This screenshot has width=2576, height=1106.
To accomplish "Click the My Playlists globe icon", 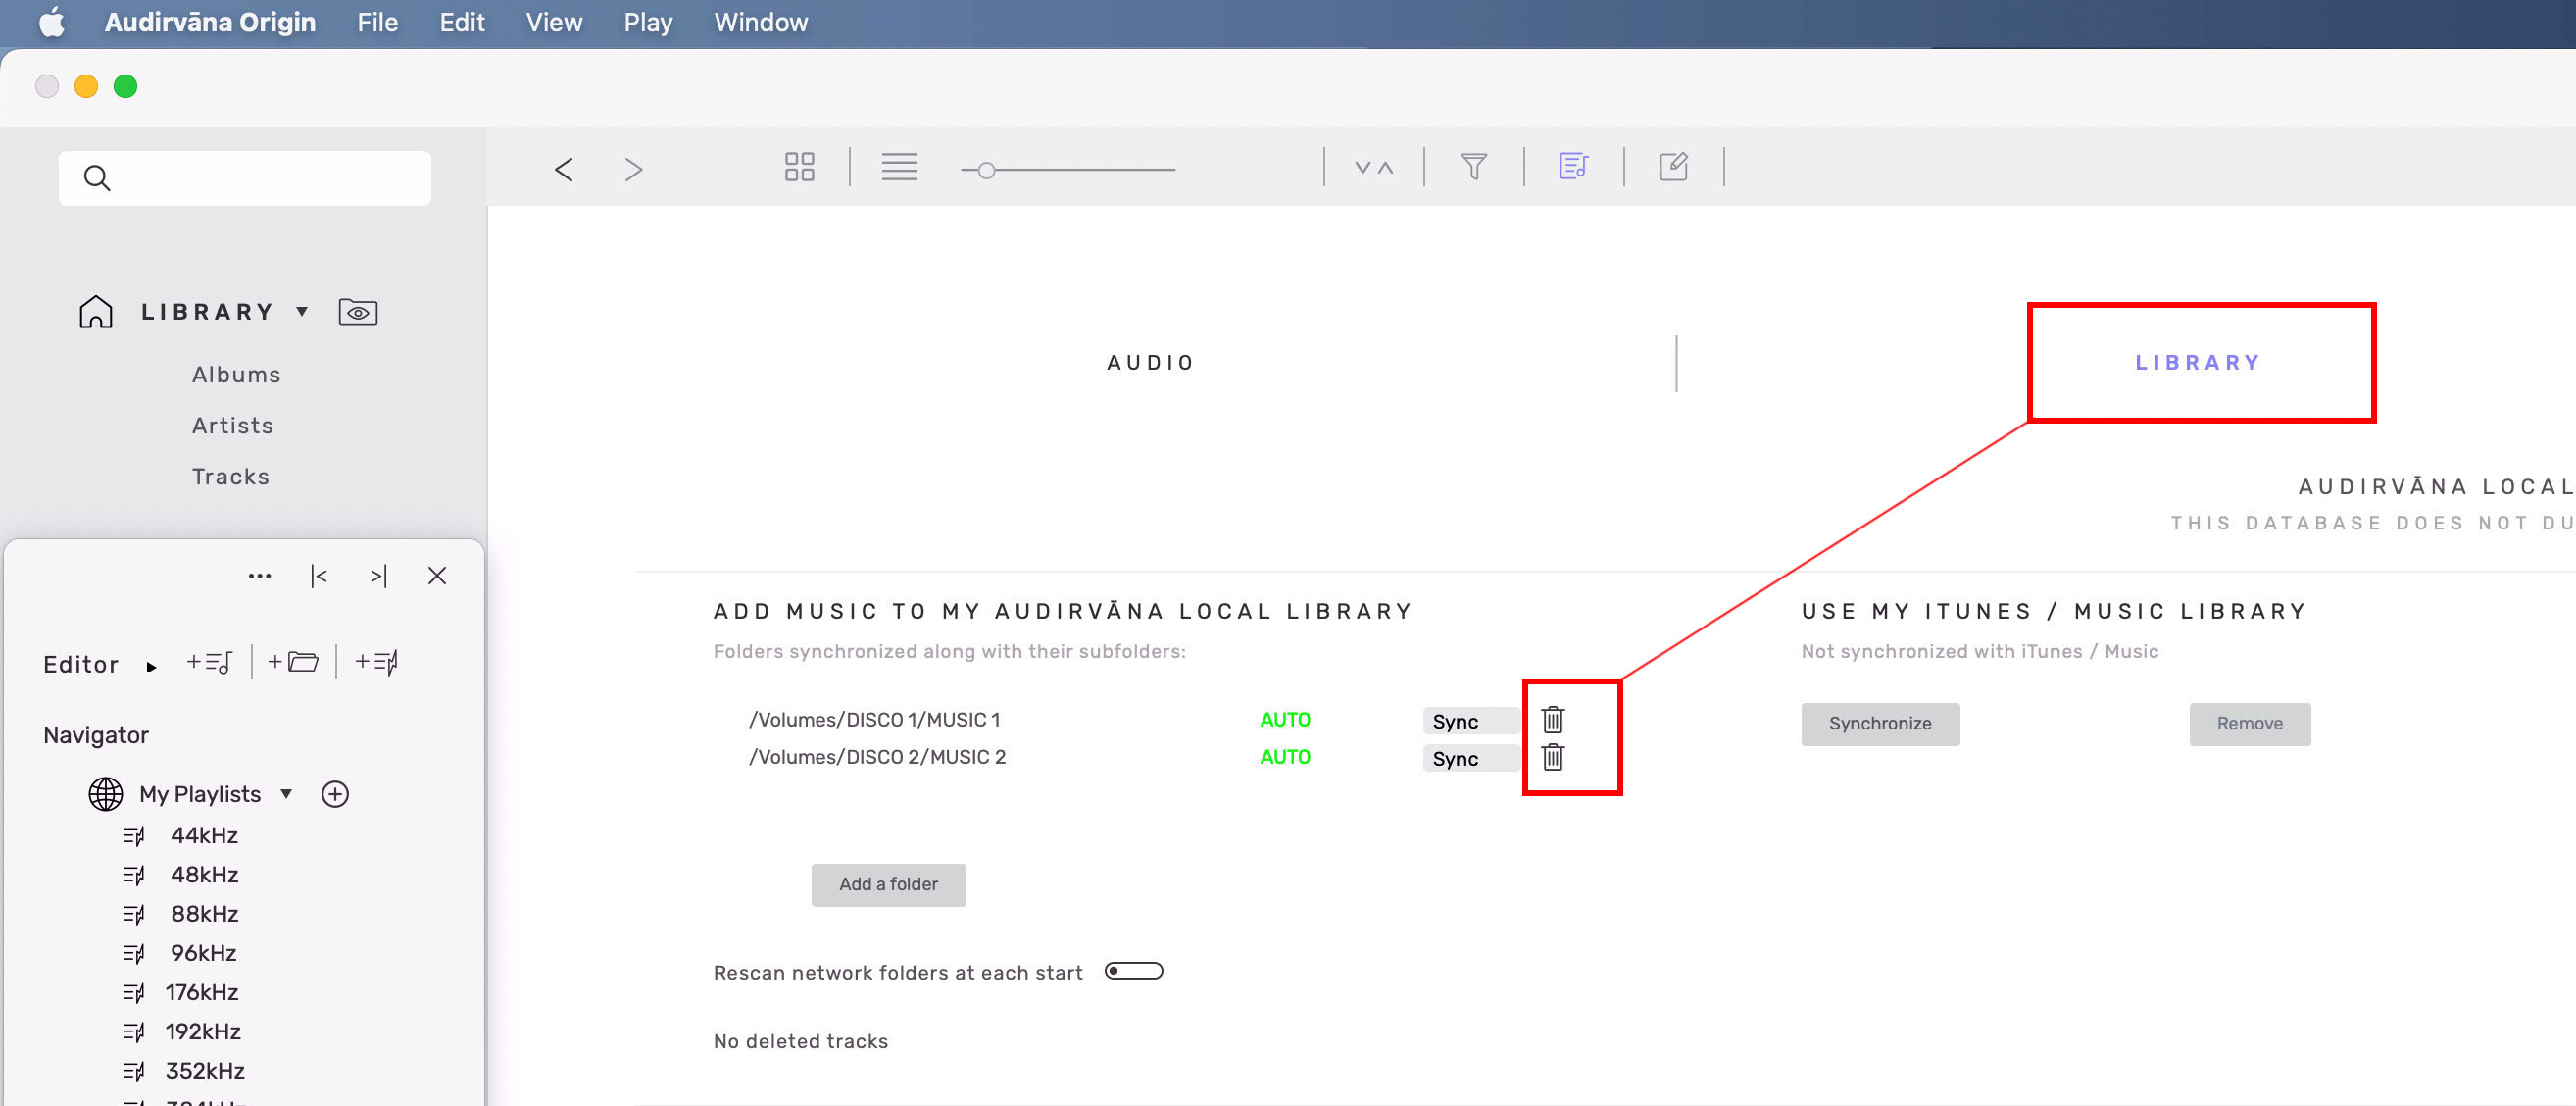I will [x=106, y=794].
